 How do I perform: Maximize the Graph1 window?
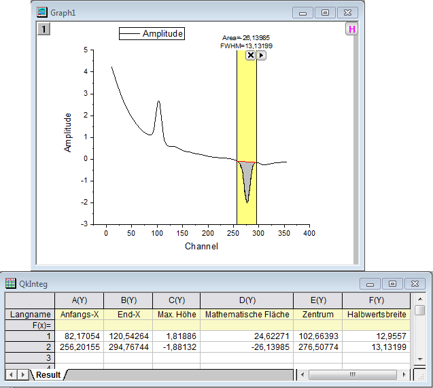(x=325, y=13)
